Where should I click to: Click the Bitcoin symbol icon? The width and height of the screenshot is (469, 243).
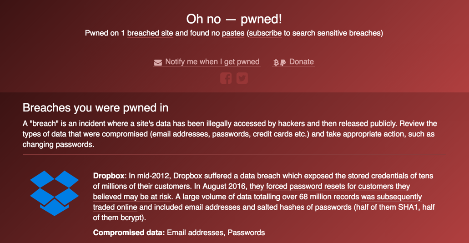pyautogui.click(x=276, y=62)
